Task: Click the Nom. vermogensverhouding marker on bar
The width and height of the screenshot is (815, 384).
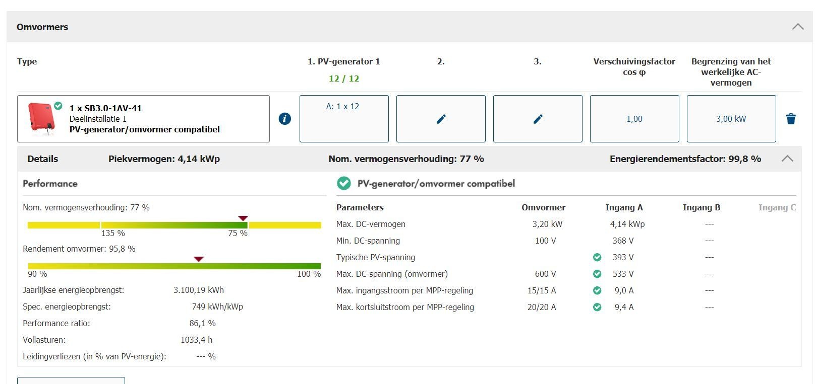Action: [x=243, y=218]
